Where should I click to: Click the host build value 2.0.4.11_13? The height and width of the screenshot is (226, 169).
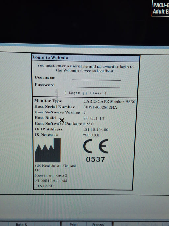93,118
